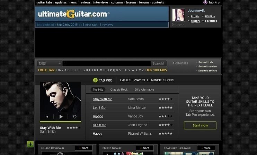Click the Advanced search gear icon
Screen dimensions: 257x155
click(x=173, y=63)
